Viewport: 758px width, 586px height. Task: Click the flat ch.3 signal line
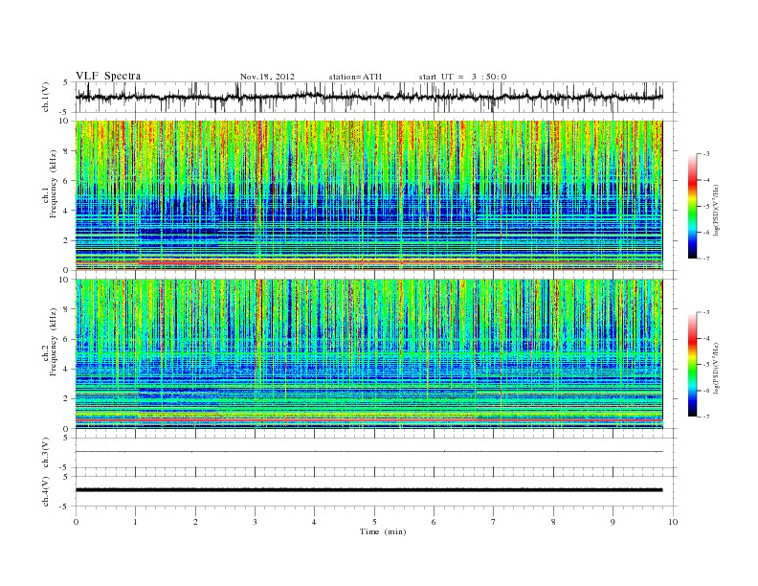(368, 452)
